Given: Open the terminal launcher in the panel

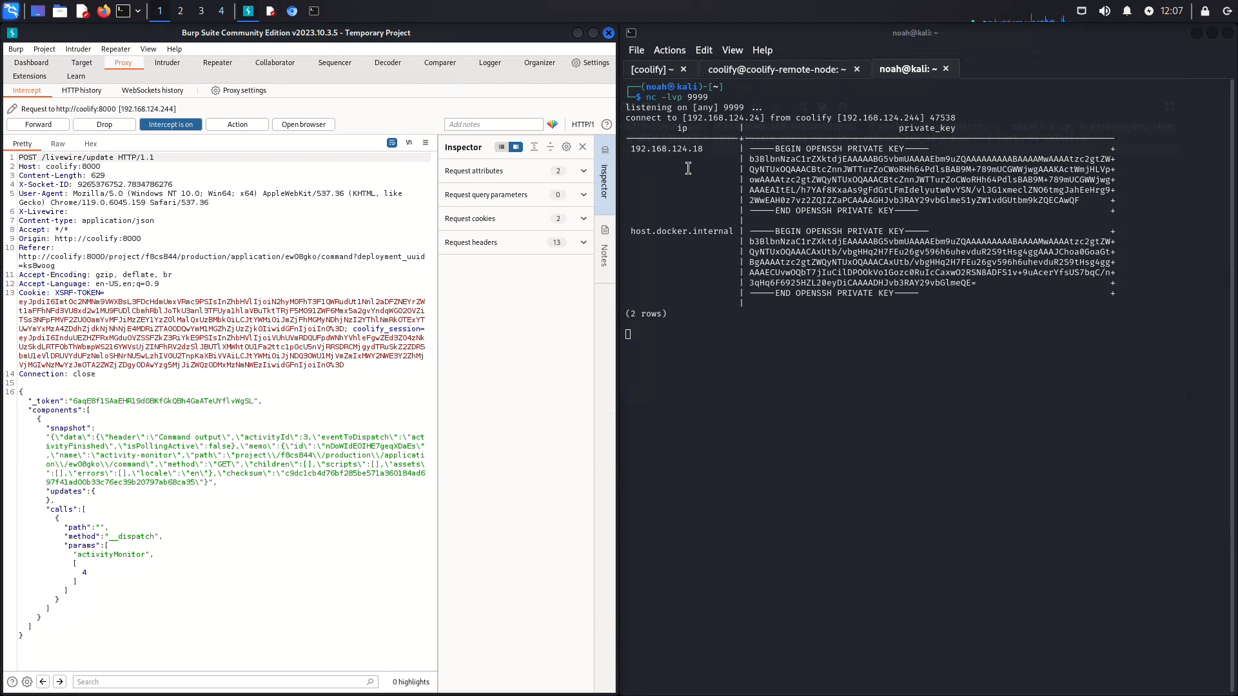Looking at the screenshot, I should point(123,11).
